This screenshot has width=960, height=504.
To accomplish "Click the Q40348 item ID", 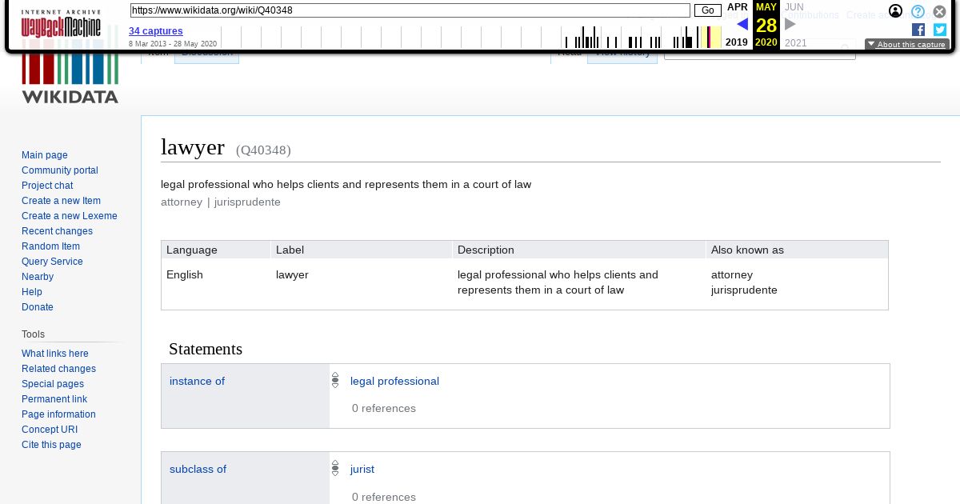I will [x=263, y=150].
